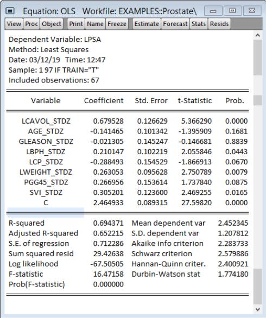This screenshot has height=318, width=266.
Task: Select the GLEASON_STDZ variable name
Action: (46, 141)
